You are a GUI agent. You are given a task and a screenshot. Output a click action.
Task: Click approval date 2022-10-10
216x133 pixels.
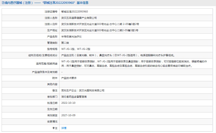(x=68, y=103)
